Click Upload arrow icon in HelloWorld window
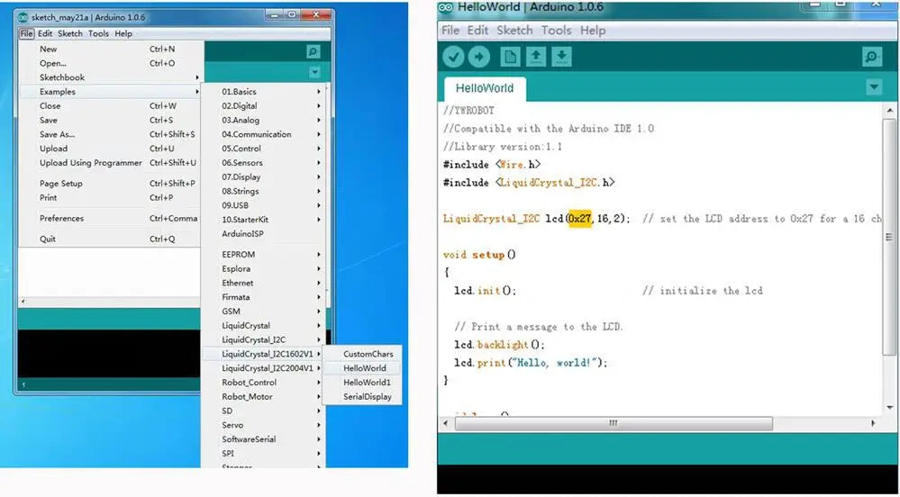The height and width of the screenshot is (497, 900). tap(479, 57)
